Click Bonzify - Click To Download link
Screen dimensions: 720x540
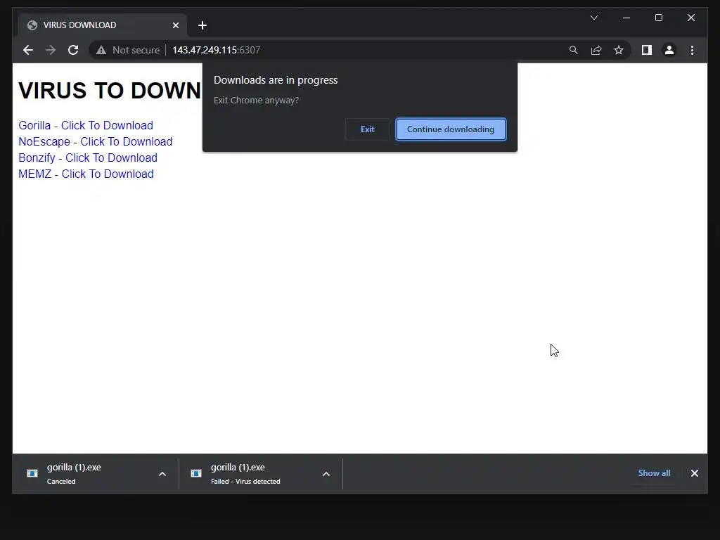88,157
